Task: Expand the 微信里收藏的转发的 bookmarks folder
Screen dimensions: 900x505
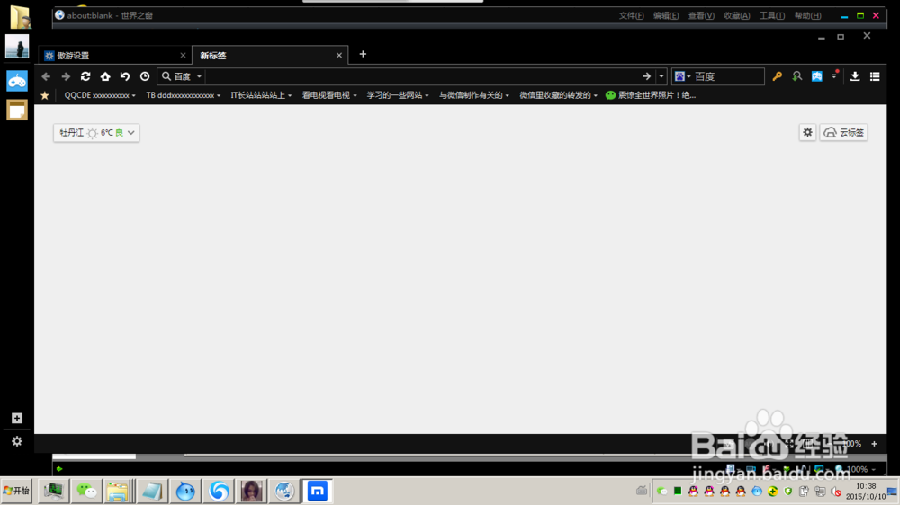Action: pos(559,96)
